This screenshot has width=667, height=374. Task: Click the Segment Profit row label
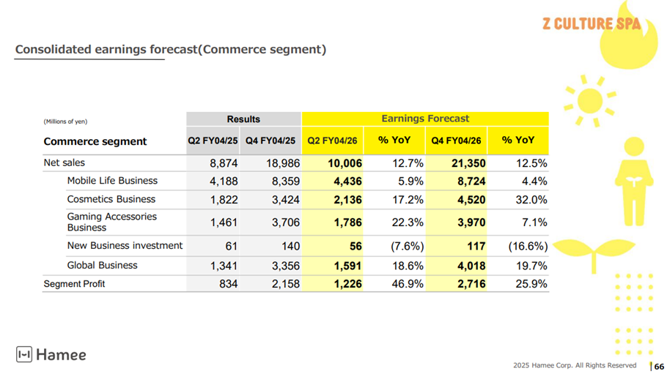[x=74, y=284]
